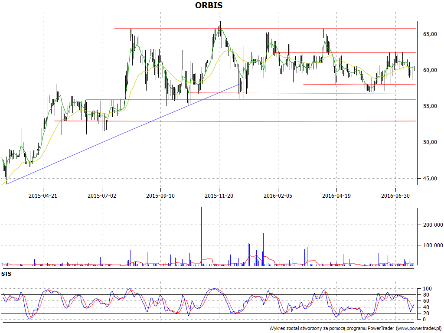The image size is (444, 333).
Task: Click the tallest blue volume spike
Action: point(201,236)
